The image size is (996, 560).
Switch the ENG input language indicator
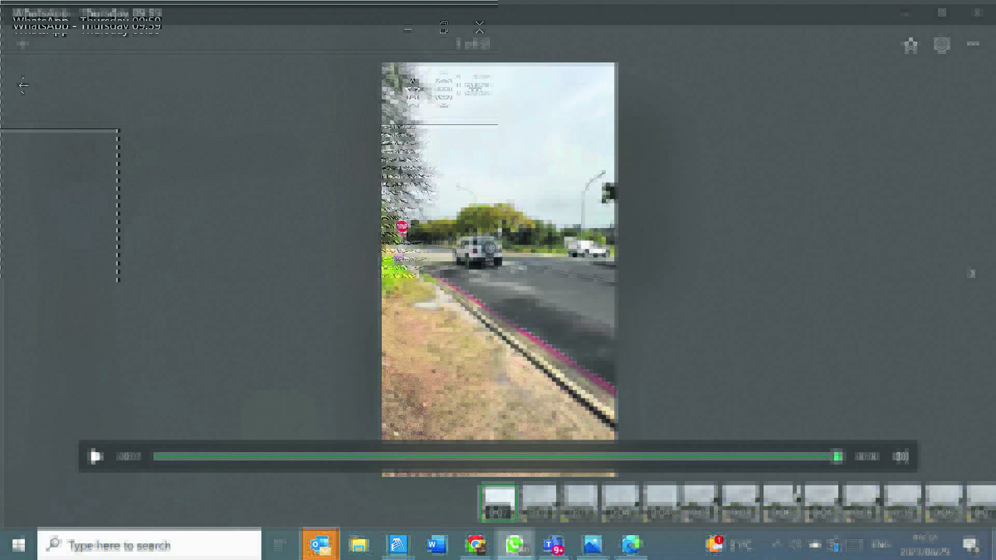880,544
